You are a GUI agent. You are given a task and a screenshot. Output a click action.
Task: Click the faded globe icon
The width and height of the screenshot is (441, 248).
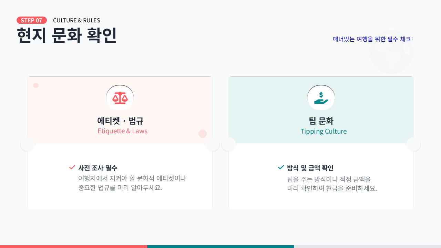(x=391, y=52)
